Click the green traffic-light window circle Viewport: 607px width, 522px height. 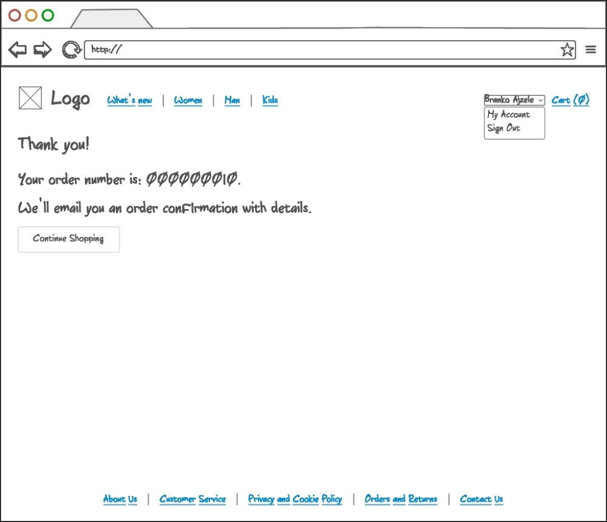47,15
